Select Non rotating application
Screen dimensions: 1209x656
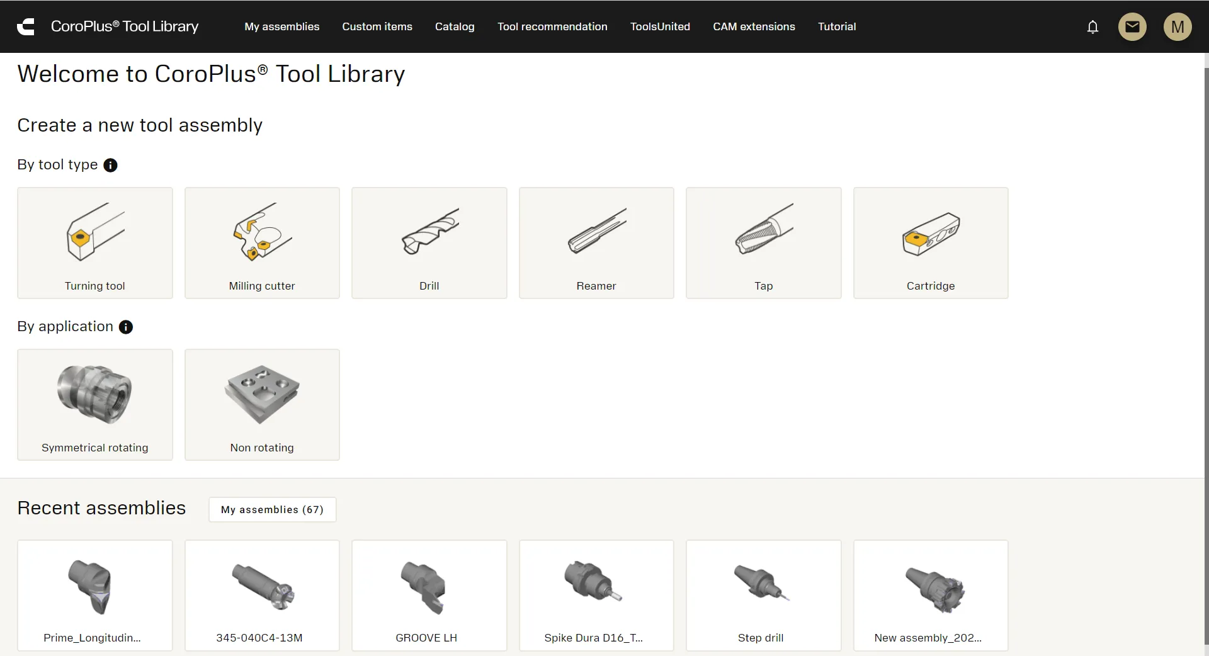pos(262,405)
